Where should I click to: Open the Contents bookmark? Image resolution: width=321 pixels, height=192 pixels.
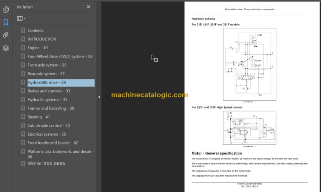[x=36, y=30]
